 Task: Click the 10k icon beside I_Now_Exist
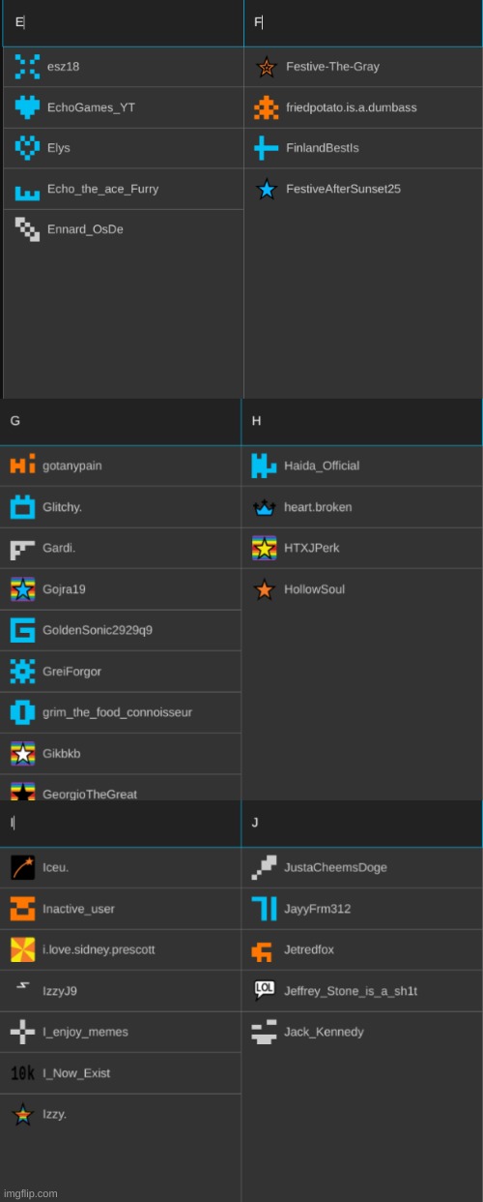click(22, 1073)
